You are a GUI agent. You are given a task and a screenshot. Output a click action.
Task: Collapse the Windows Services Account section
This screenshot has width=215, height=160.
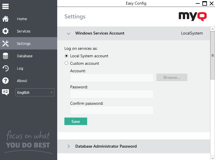click(x=68, y=33)
